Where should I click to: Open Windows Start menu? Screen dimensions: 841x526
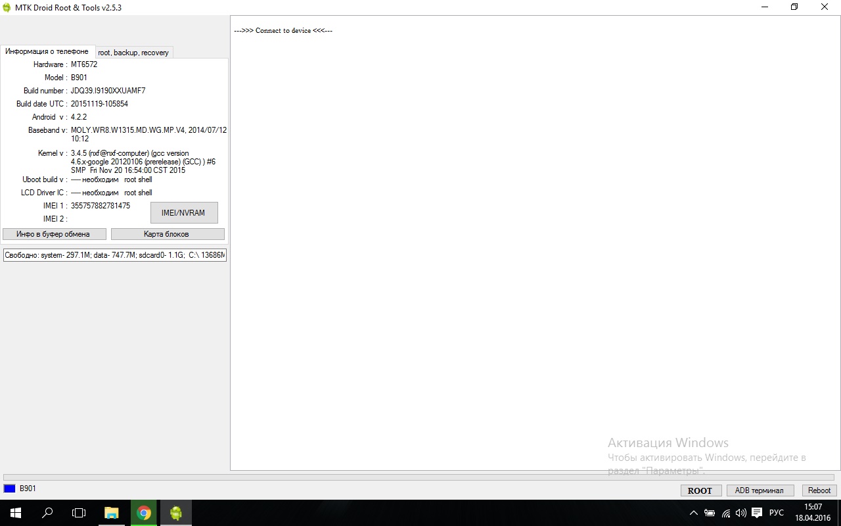[15, 513]
